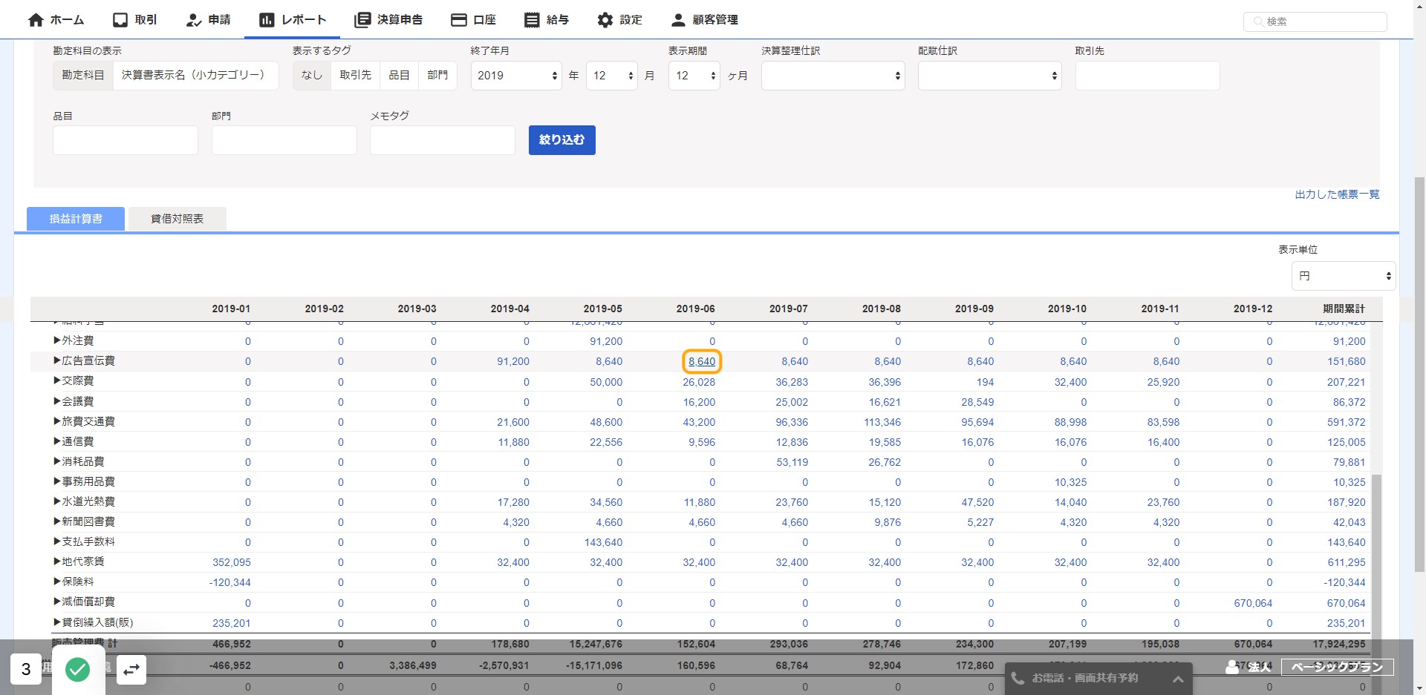The height and width of the screenshot is (695, 1426).
Task: Open the 顧客管理 person icon menu
Action: [678, 20]
